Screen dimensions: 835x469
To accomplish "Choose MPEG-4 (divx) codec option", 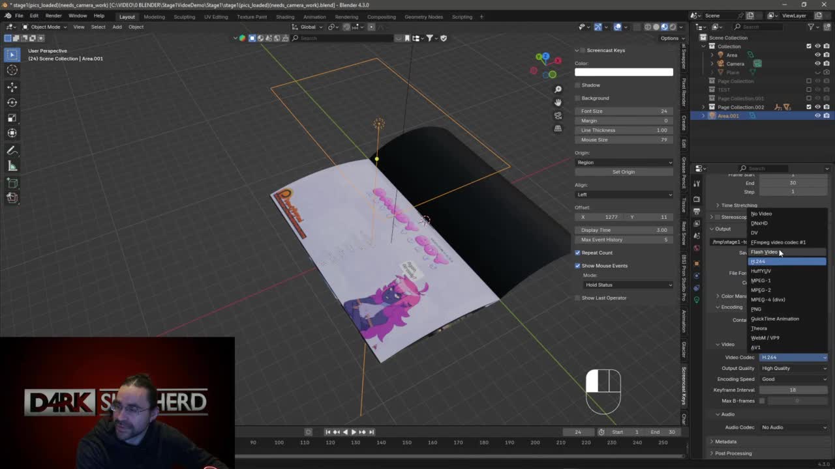I will (x=787, y=300).
